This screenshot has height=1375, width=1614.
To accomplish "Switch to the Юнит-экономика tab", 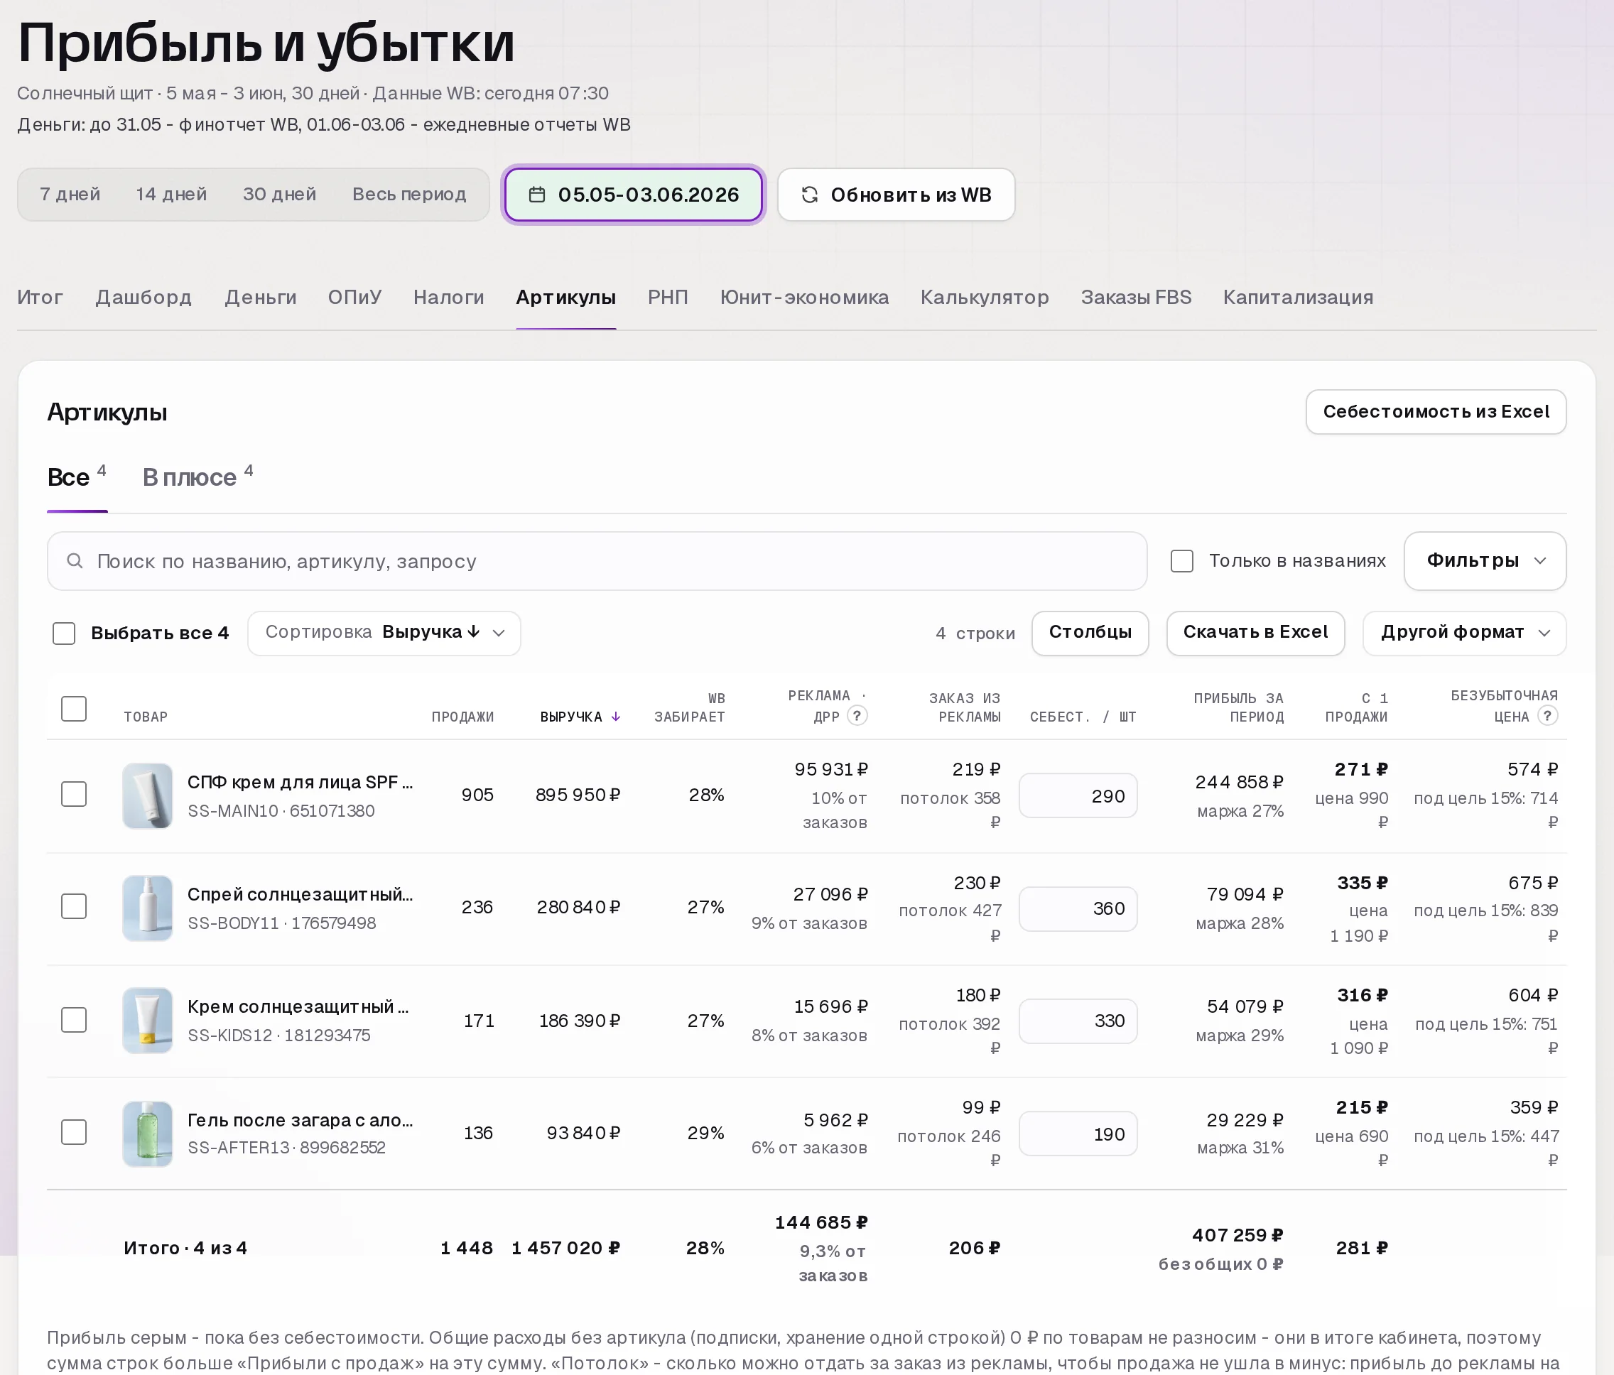I will pos(804,298).
